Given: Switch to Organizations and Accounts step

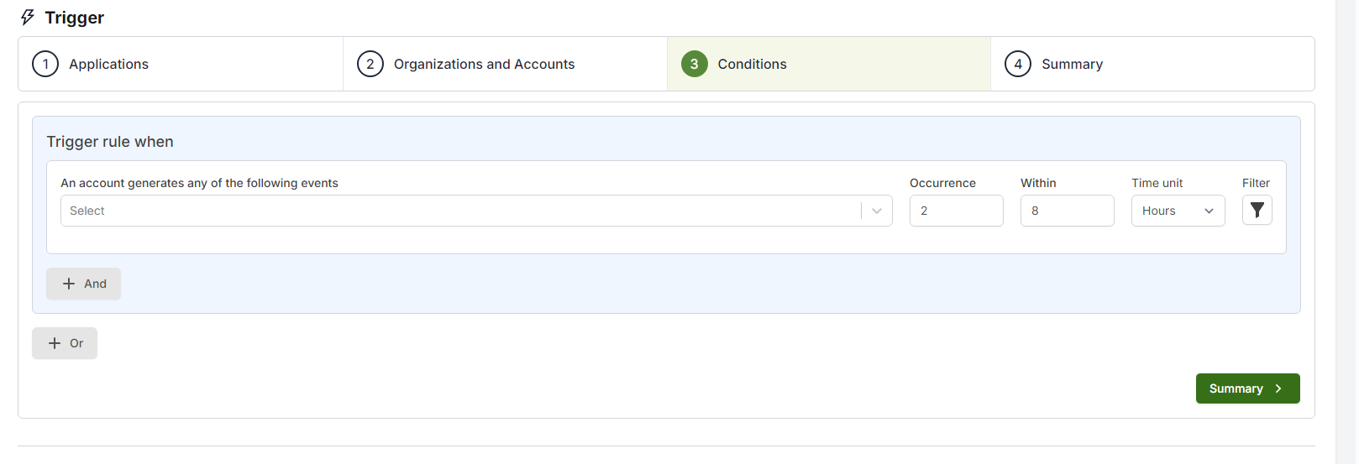Looking at the screenshot, I should click(x=505, y=64).
